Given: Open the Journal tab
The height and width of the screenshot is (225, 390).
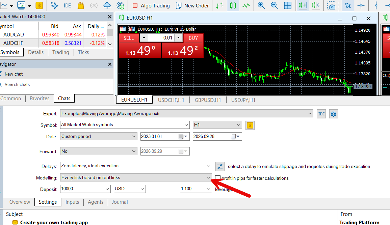Looking at the screenshot, I should click(x=120, y=202).
